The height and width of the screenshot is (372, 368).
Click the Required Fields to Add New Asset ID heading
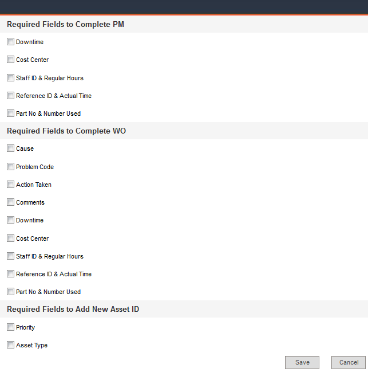(x=73, y=309)
